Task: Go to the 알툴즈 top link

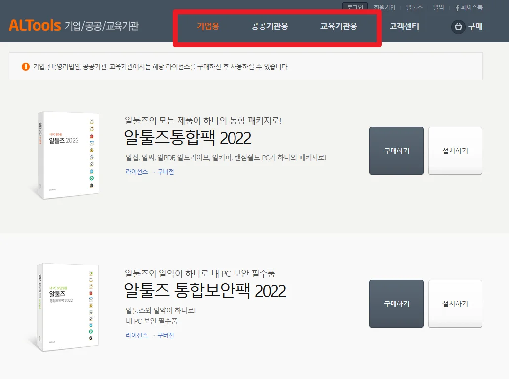Action: (x=414, y=7)
